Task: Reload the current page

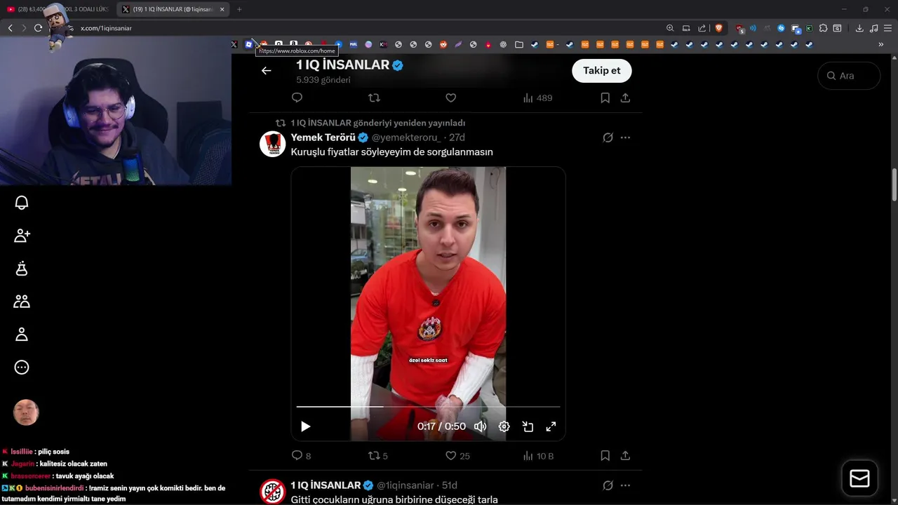Action: coord(38,28)
